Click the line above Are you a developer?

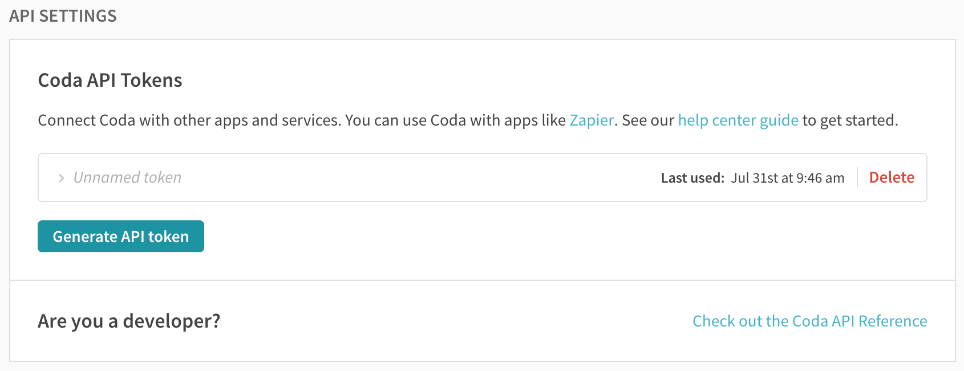click(x=482, y=280)
